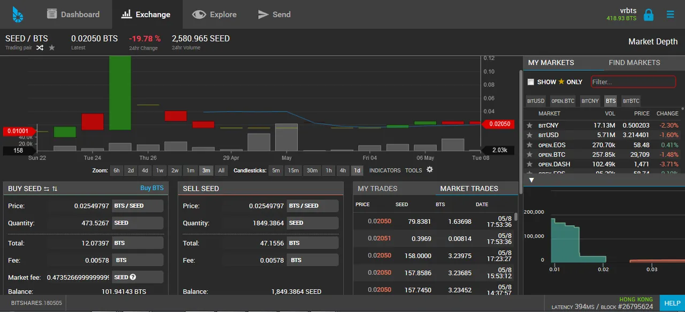The height and width of the screenshot is (312, 685).
Task: Click the Buy Price input field
Action: pyautogui.click(x=79, y=206)
